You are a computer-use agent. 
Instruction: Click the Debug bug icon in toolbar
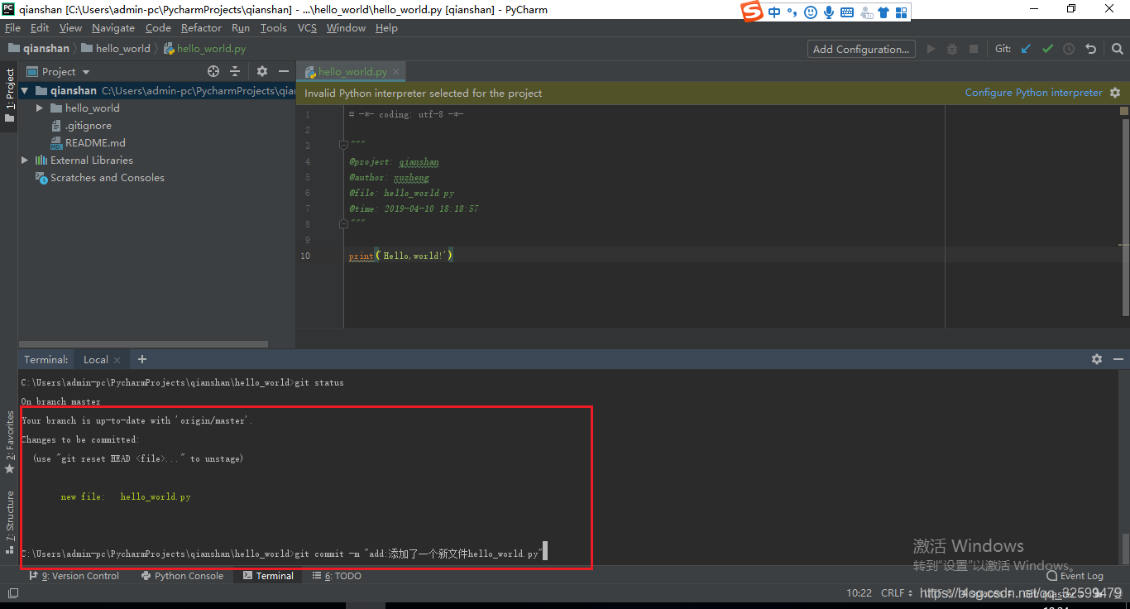point(952,49)
